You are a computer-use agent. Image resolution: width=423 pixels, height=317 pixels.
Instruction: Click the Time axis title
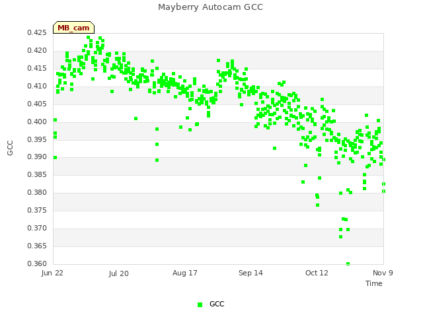(x=374, y=283)
